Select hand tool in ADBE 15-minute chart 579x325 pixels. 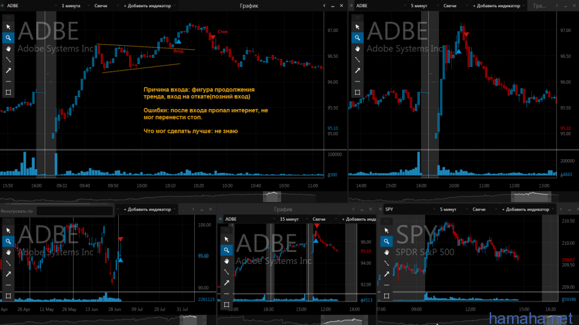tap(226, 261)
